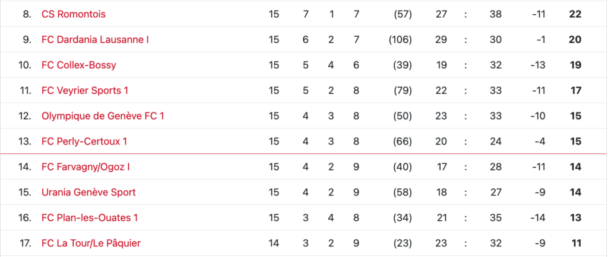Viewport: 608px width, 257px height.
Task: Select FC Collex-Bossy goal difference -13
Action: point(539,65)
